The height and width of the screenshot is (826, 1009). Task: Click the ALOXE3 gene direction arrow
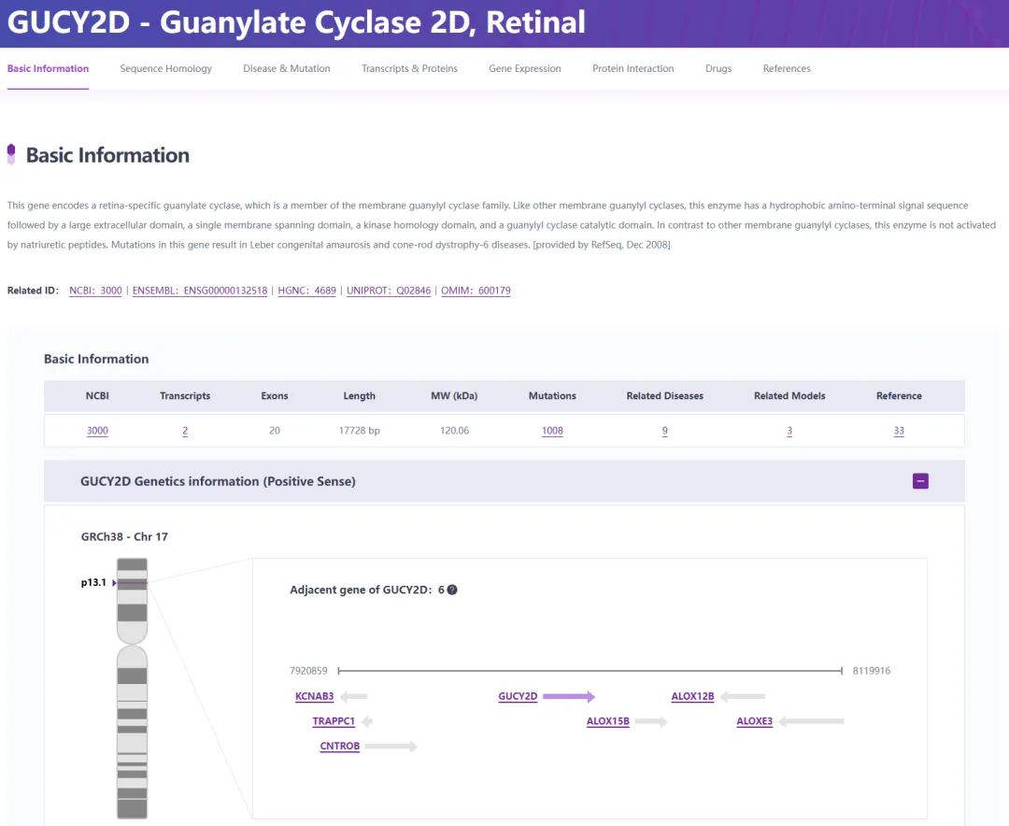[811, 721]
